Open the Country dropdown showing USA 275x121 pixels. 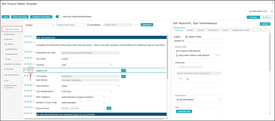click(87, 65)
